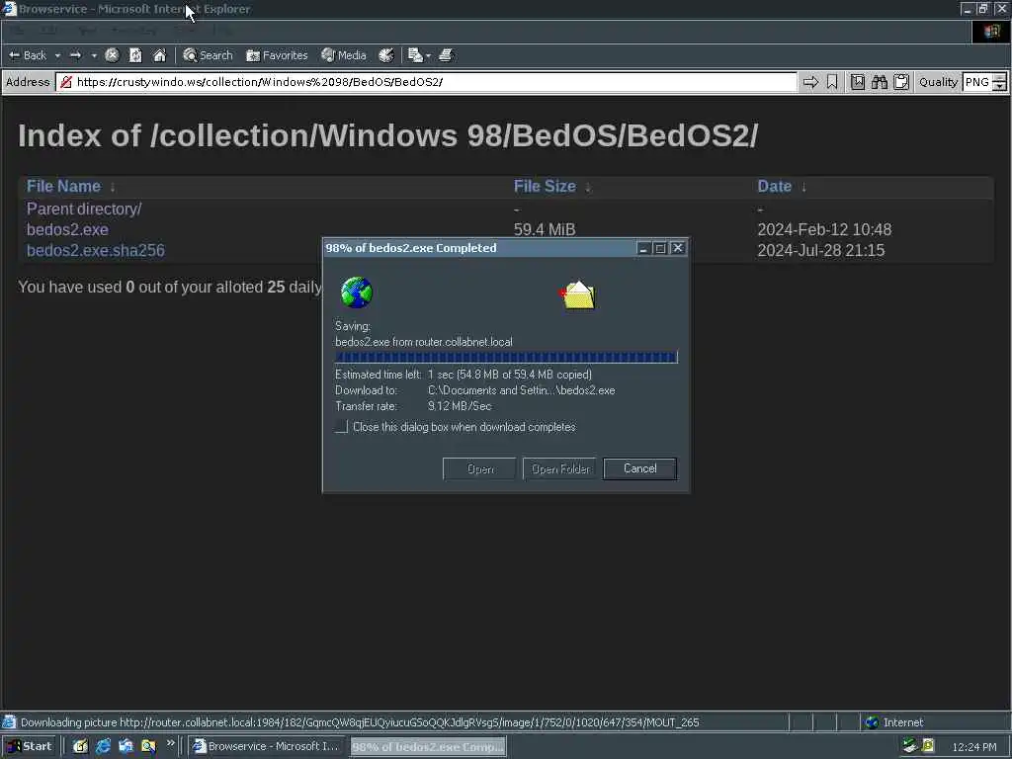Go to Home page icon
The width and height of the screenshot is (1012, 759).
coord(159,55)
